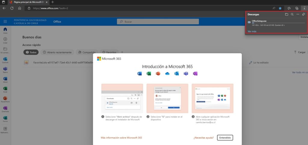Screen dimensions: 308x145
Task: Launch Teams from the left sidebar
Action: coord(5,70)
